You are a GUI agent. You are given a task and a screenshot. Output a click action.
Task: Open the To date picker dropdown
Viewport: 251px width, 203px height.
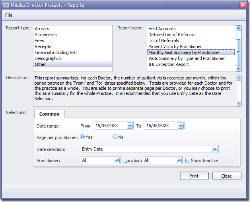[x=180, y=126]
